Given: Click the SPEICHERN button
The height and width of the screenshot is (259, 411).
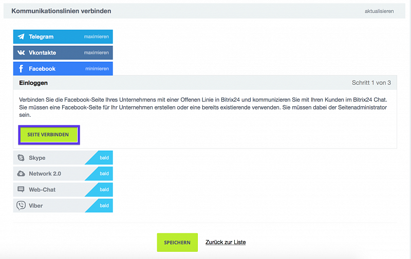Looking at the screenshot, I should point(177,243).
